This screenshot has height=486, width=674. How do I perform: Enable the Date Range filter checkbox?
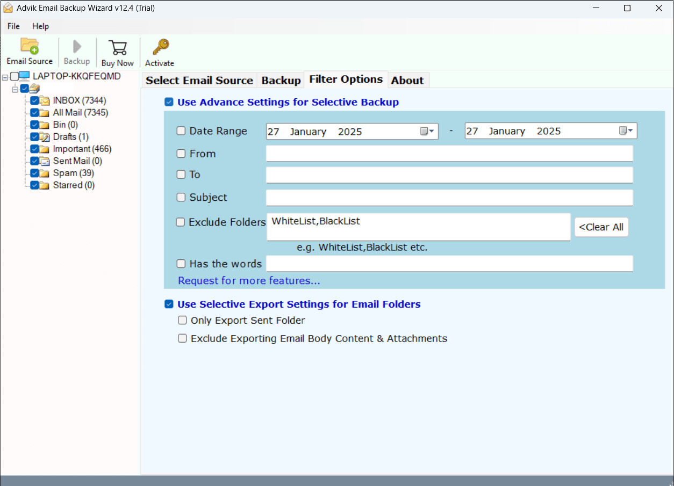[181, 131]
